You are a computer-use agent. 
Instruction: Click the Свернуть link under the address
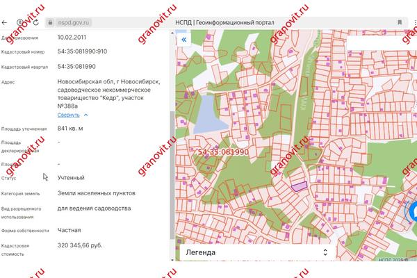[x=68, y=115]
